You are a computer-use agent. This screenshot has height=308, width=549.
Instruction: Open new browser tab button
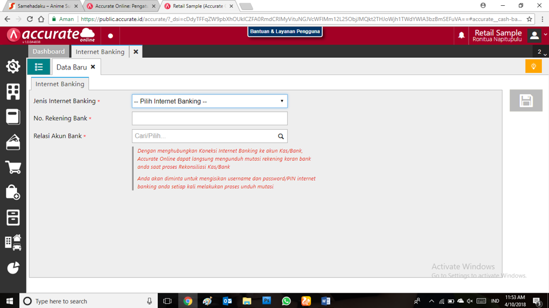coord(246,6)
